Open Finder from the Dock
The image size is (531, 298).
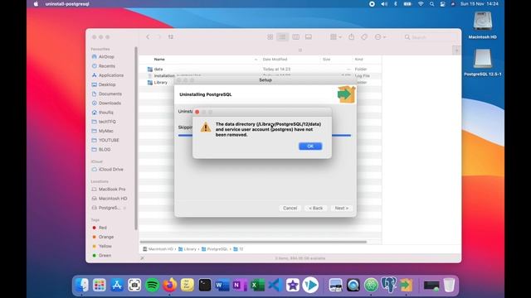(x=81, y=285)
